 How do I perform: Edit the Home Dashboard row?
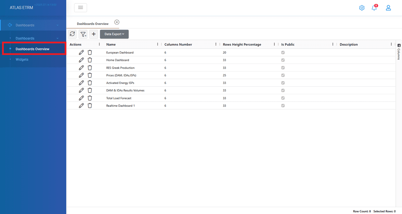pos(81,60)
